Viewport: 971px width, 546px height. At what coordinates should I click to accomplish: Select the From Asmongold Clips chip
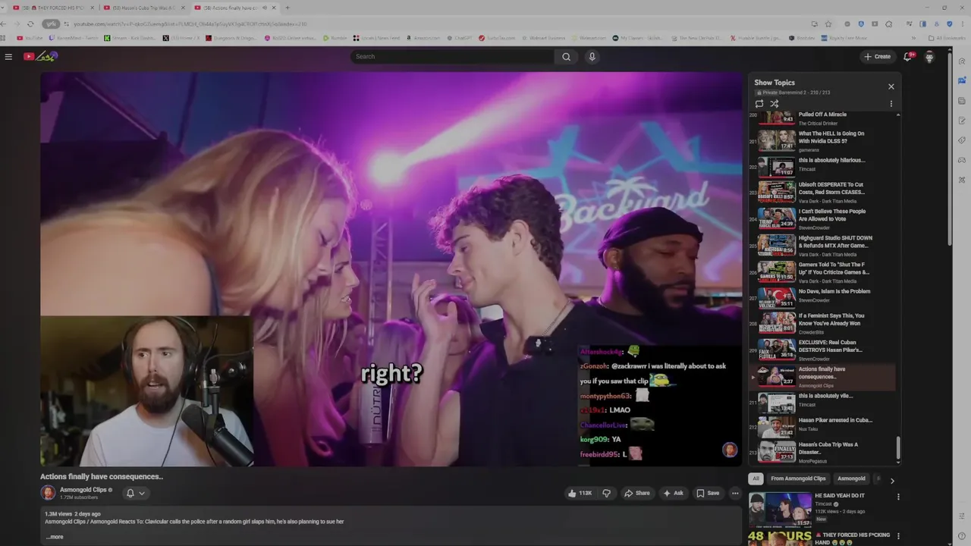pos(798,479)
